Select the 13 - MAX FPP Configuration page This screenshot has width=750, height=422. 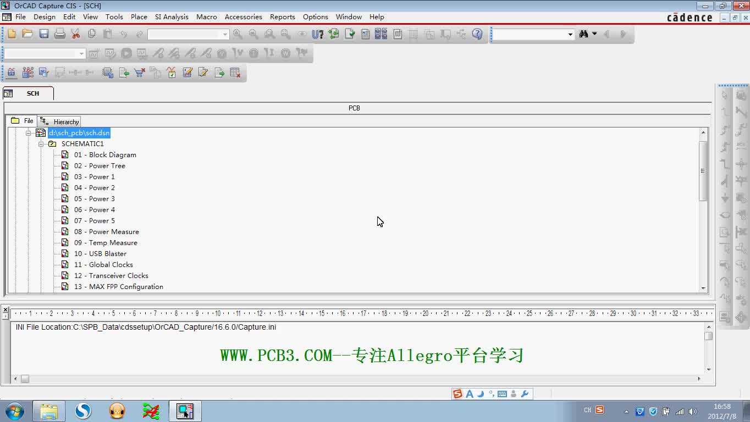(119, 287)
